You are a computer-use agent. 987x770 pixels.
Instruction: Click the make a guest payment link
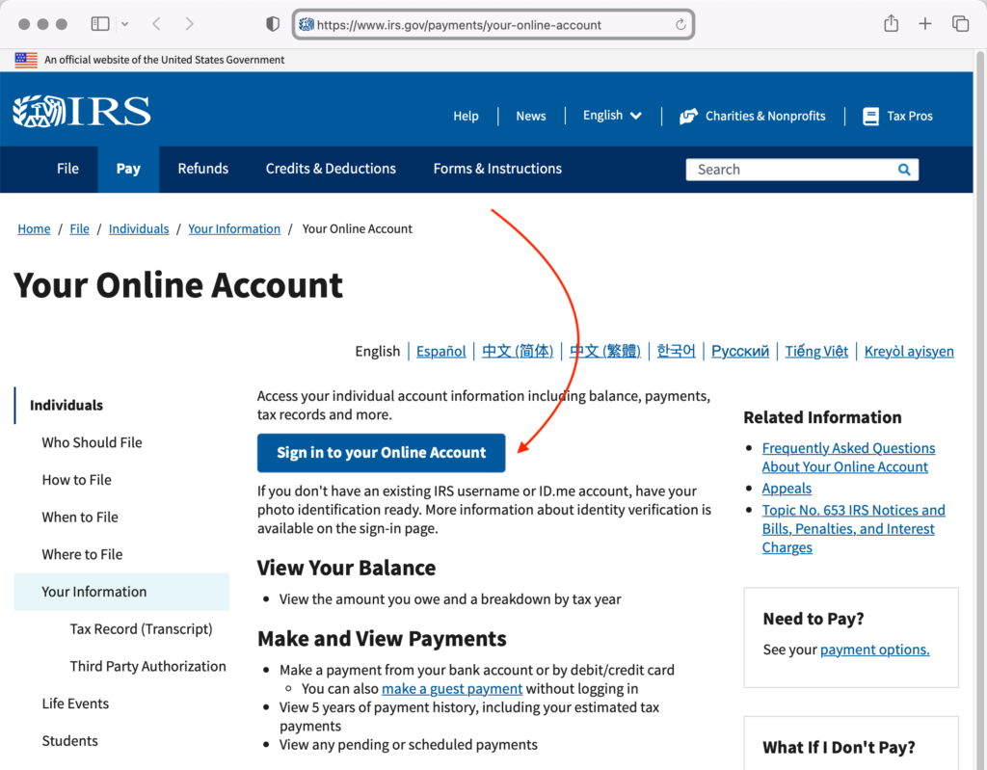pos(452,688)
